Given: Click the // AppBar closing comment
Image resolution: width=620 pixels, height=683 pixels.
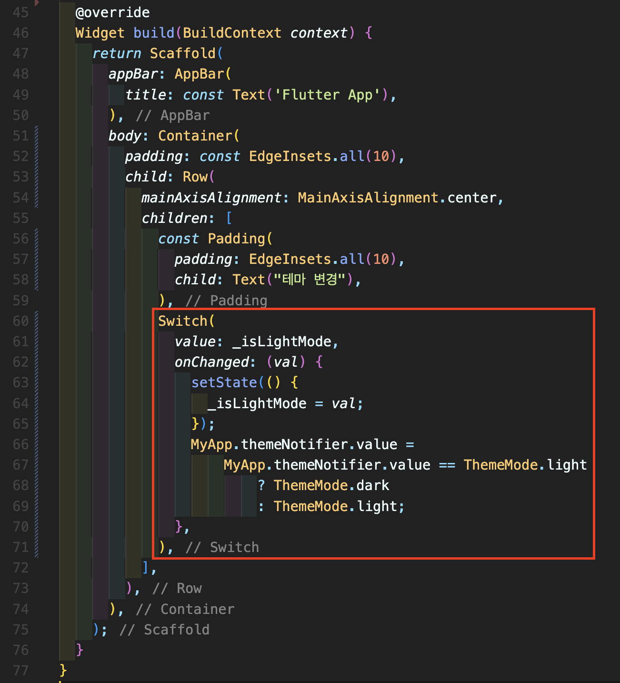Looking at the screenshot, I should coord(173,115).
